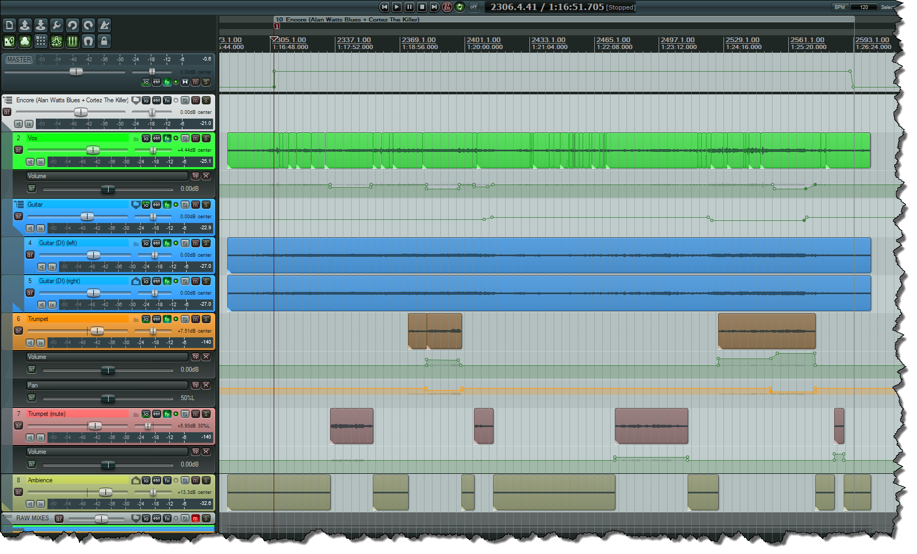
Task: Open the Master track FX chain
Action: pyautogui.click(x=167, y=82)
